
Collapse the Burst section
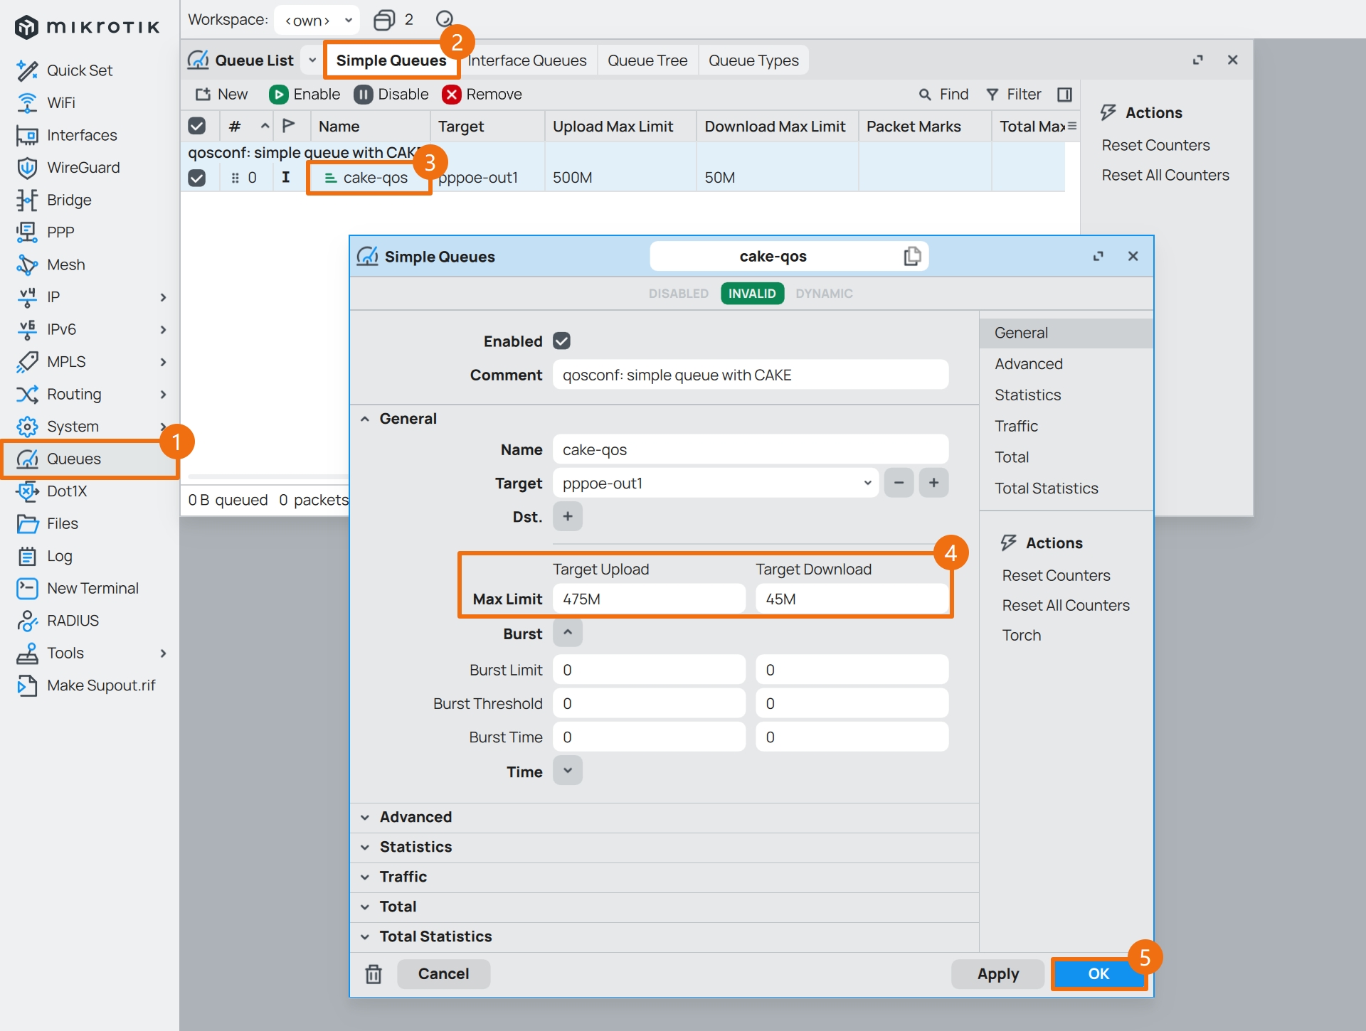coord(568,633)
